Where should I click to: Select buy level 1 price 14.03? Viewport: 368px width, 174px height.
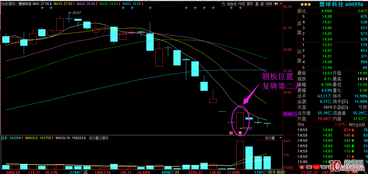tap(327, 45)
